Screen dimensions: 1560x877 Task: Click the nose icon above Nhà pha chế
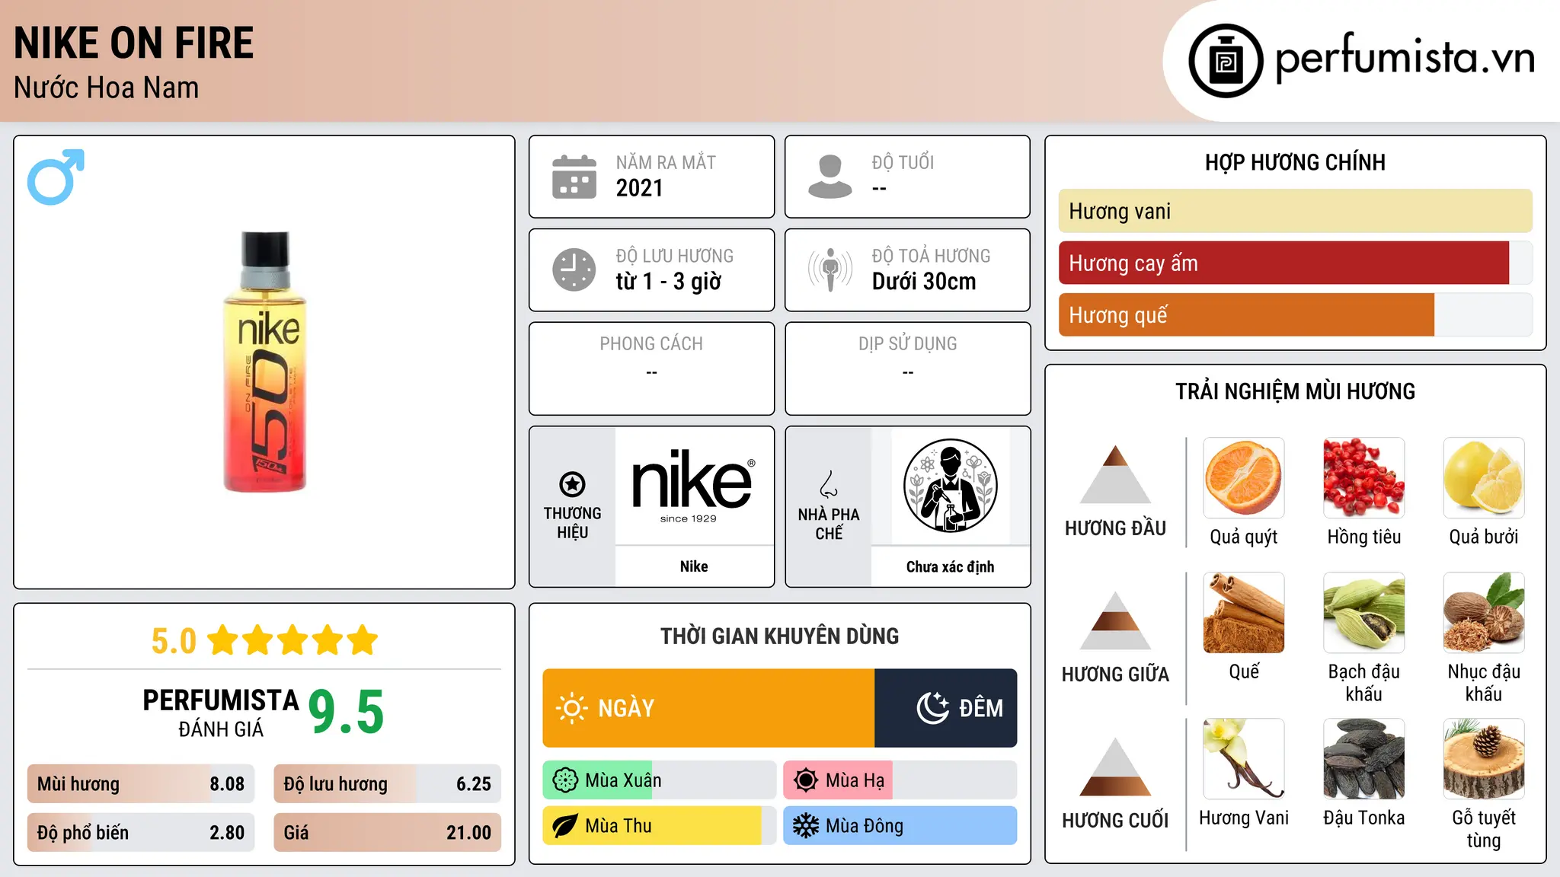point(829,483)
